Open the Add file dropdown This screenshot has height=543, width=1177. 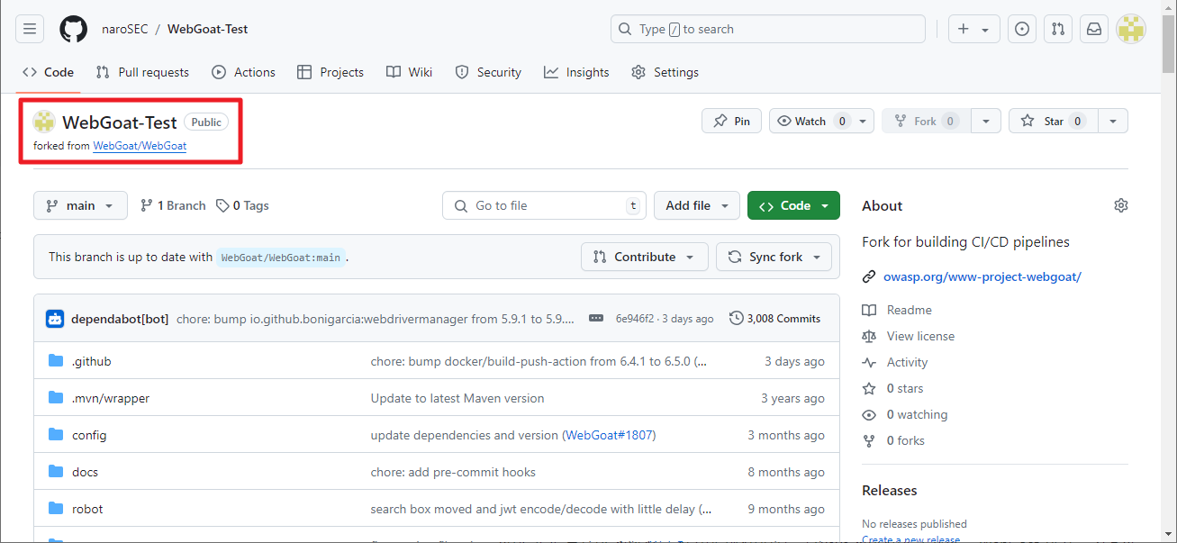point(697,205)
